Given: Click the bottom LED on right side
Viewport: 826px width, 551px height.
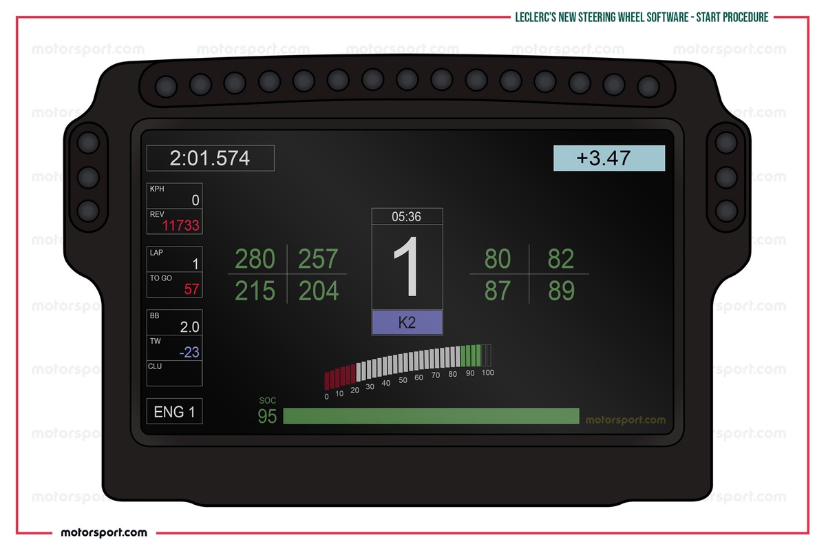Looking at the screenshot, I should (726, 210).
